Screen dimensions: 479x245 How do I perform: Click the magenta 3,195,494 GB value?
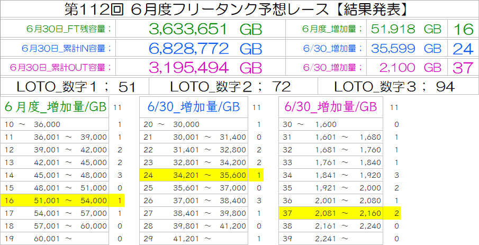pos(205,68)
